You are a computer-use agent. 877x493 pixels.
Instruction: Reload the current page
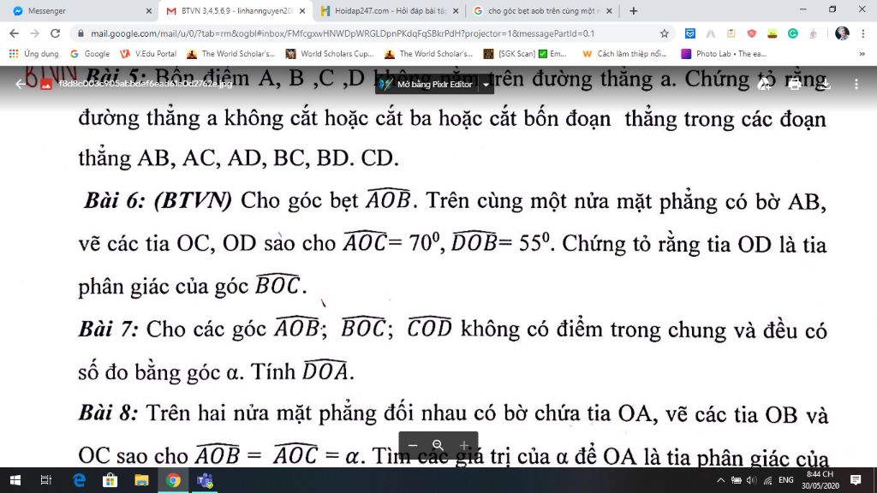coord(55,33)
